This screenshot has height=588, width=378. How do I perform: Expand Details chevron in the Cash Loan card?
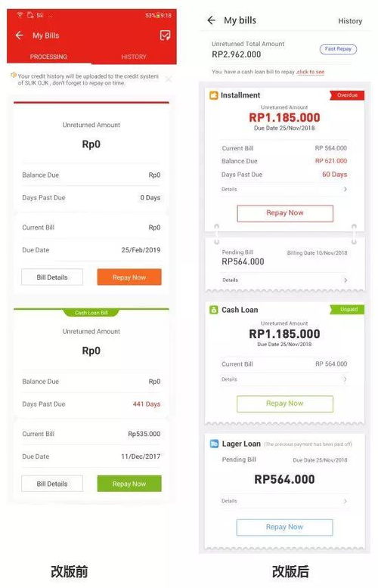pos(345,379)
